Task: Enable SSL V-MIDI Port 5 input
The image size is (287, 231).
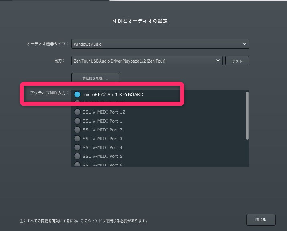Action: click(x=77, y=156)
